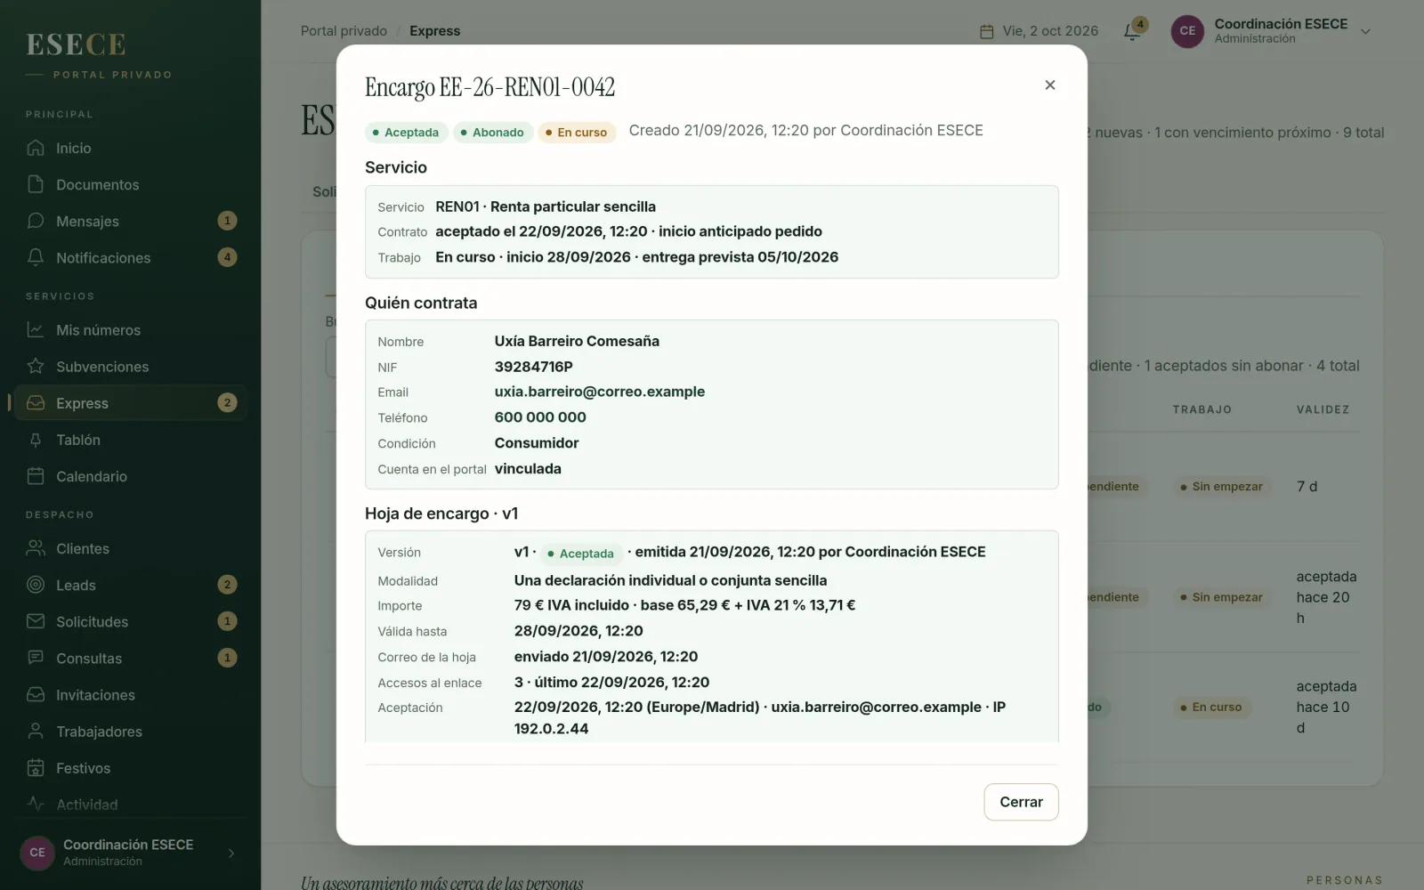Click the Abonado status badge
This screenshot has height=890, width=1424.
[x=492, y=132]
